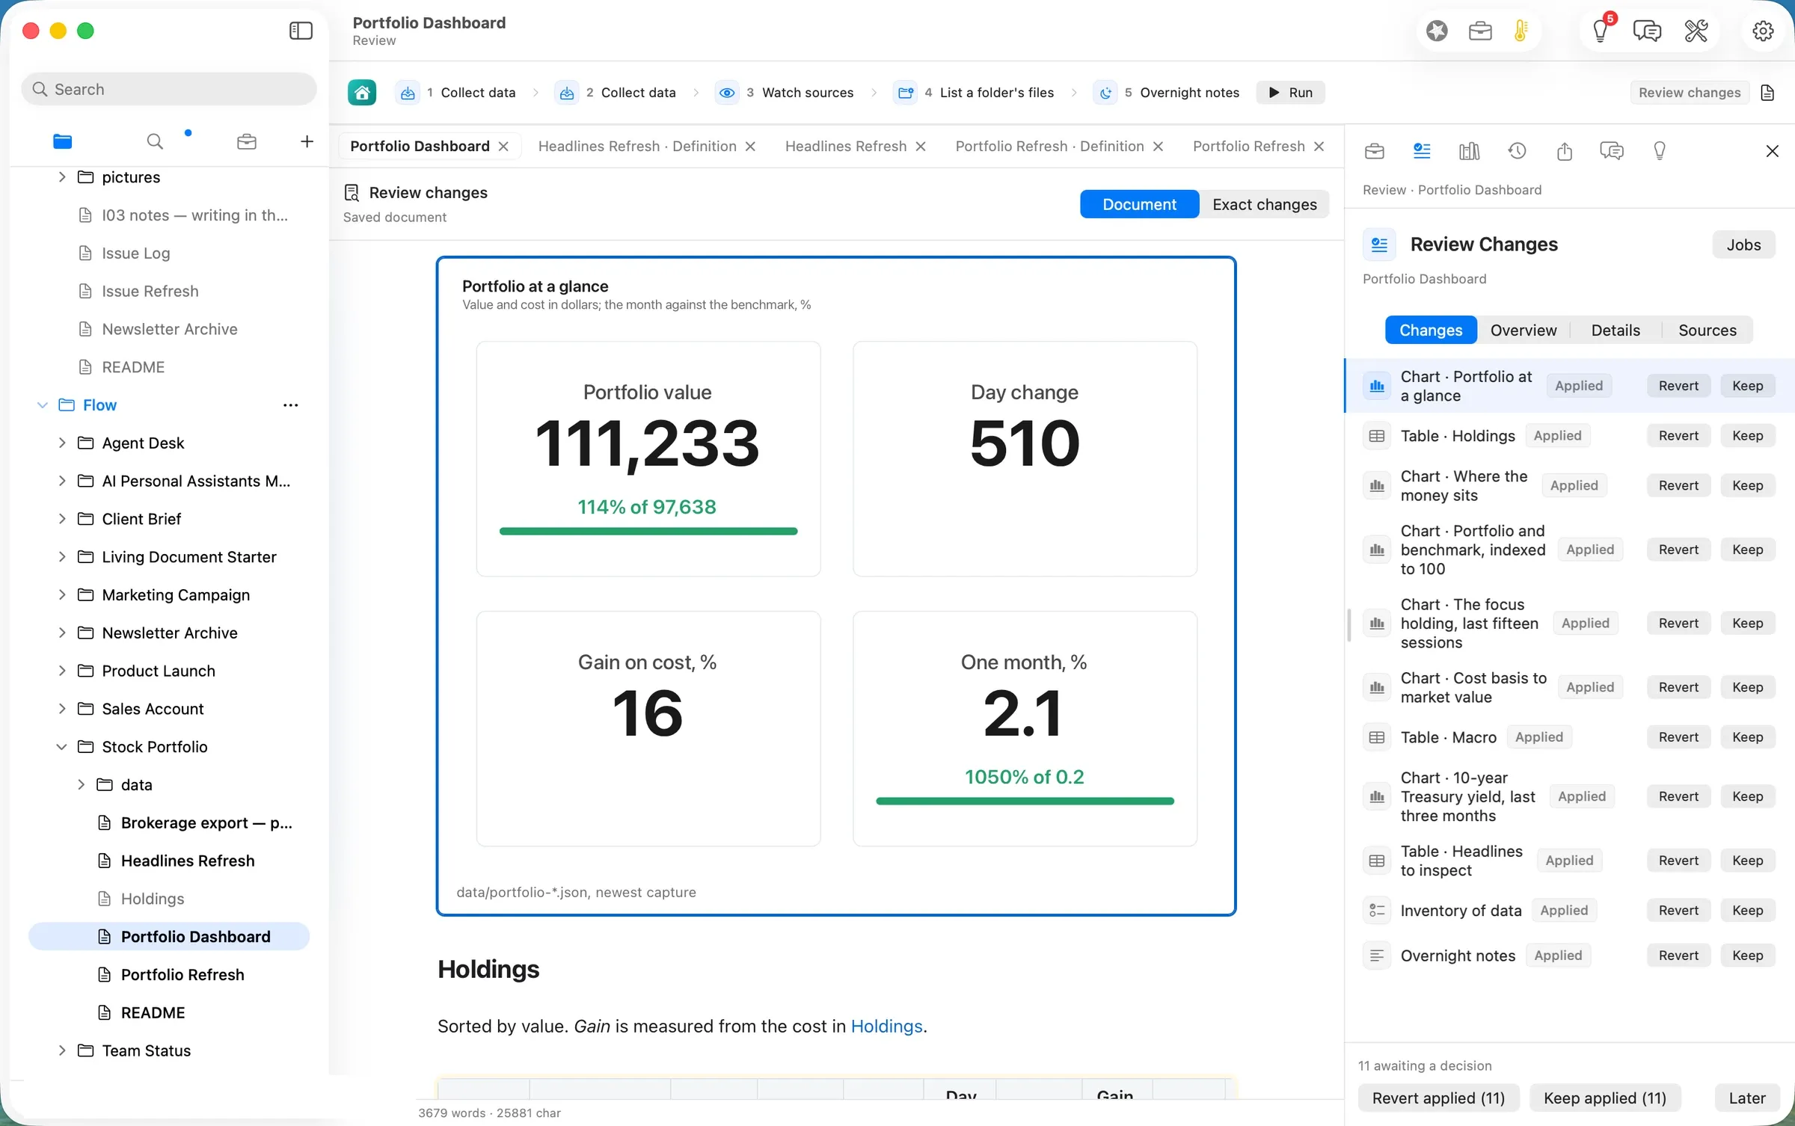1795x1126 pixels.
Task: Select the Changes segment
Action: tap(1431, 330)
